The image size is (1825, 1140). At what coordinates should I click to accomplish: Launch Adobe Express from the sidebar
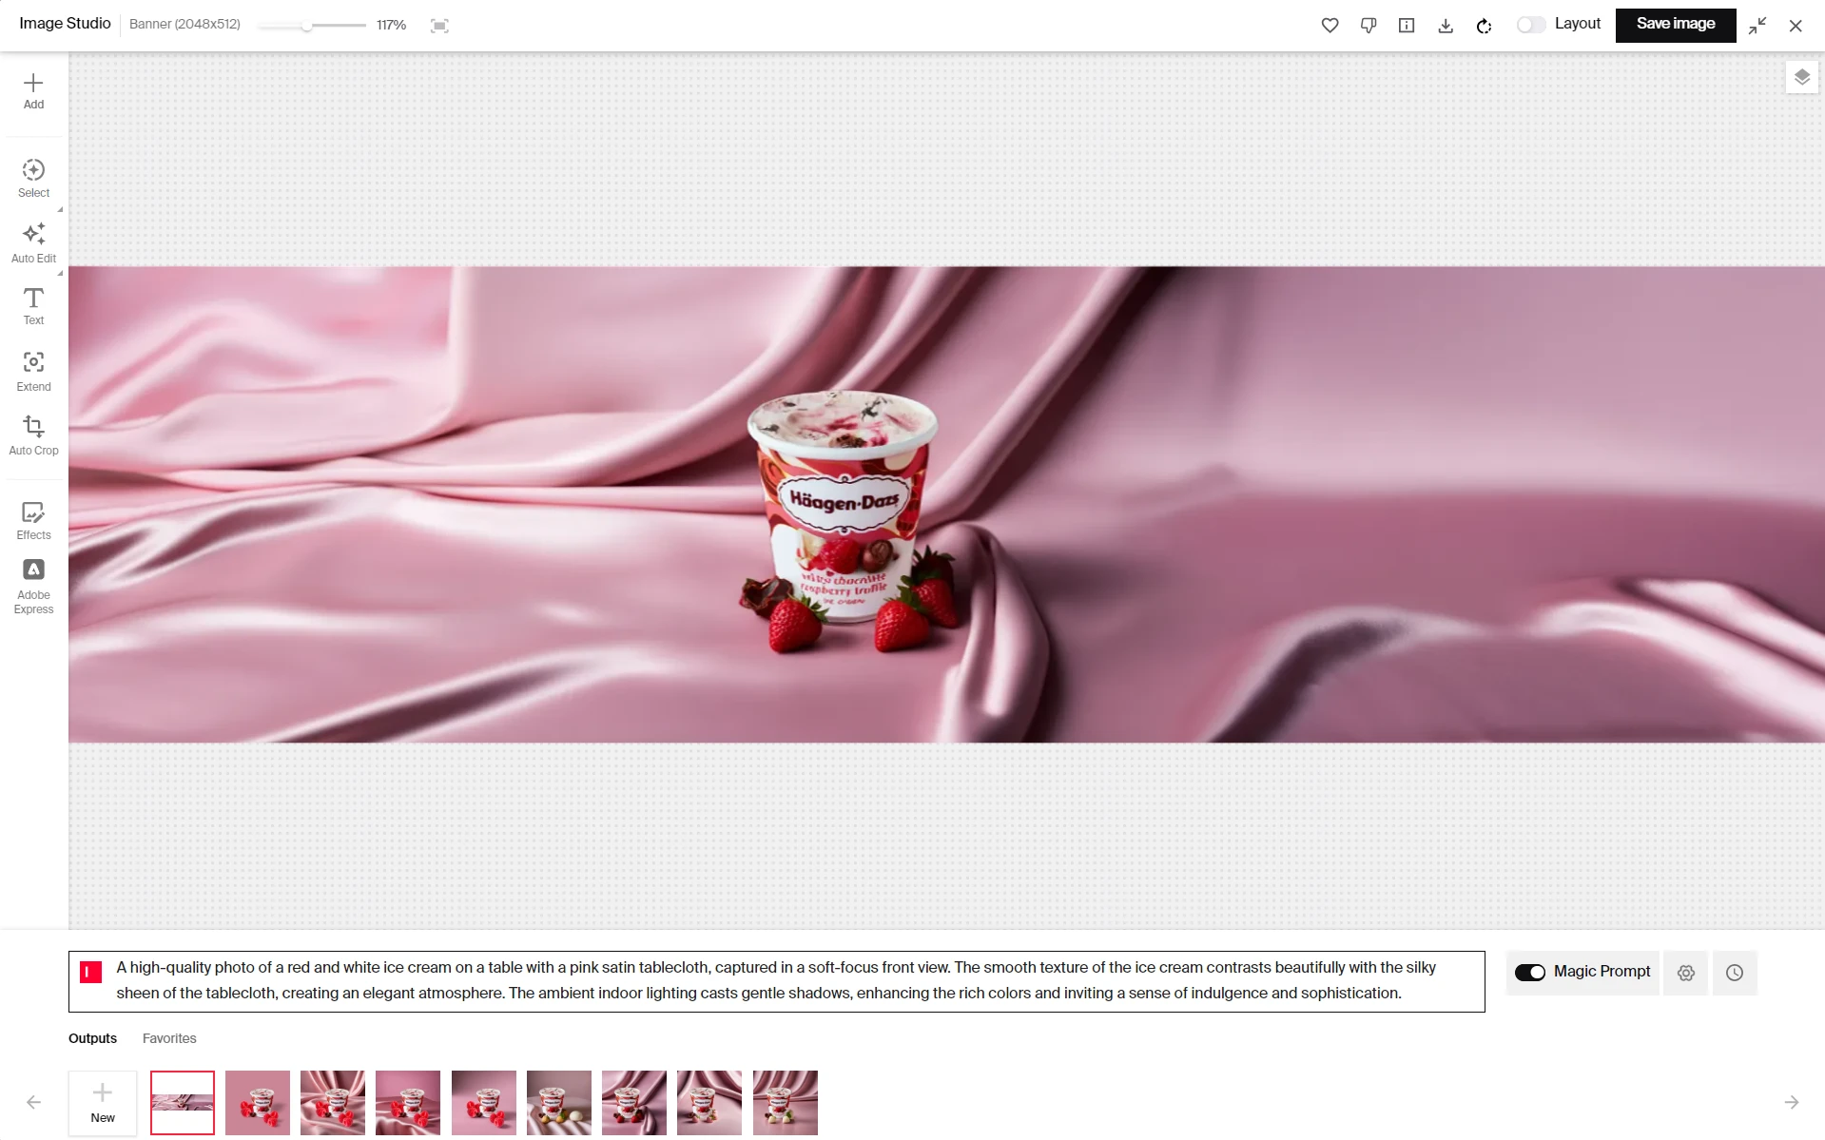pos(33,588)
